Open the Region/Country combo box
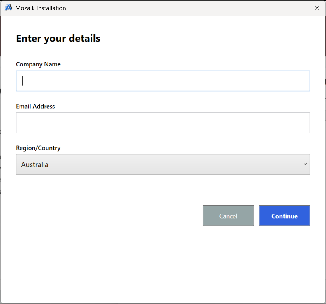This screenshot has width=326, height=304. pyautogui.click(x=163, y=164)
